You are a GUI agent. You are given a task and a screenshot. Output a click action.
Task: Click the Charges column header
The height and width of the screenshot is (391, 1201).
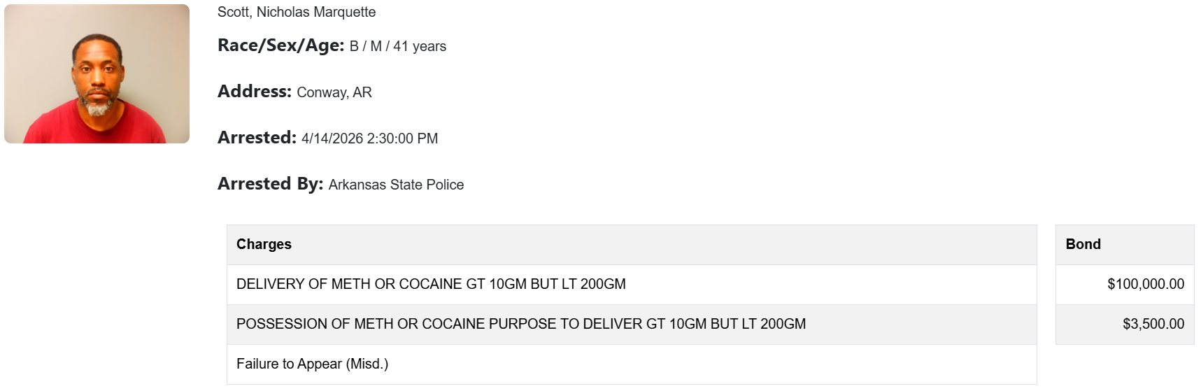(x=264, y=244)
